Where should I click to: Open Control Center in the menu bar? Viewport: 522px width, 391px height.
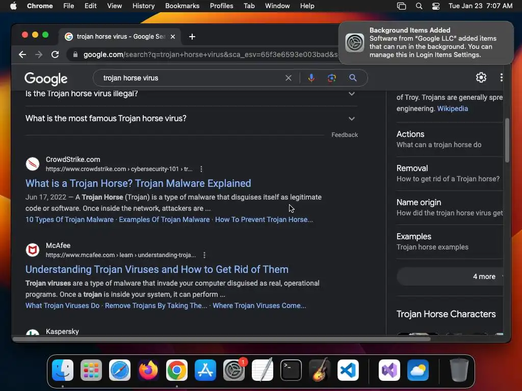coord(436,6)
